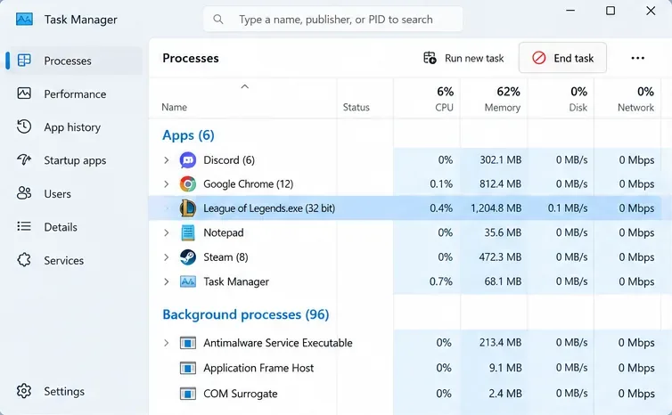Click the 0.7% CPU value for Task Manager
The height and width of the screenshot is (415, 672).
pos(441,281)
